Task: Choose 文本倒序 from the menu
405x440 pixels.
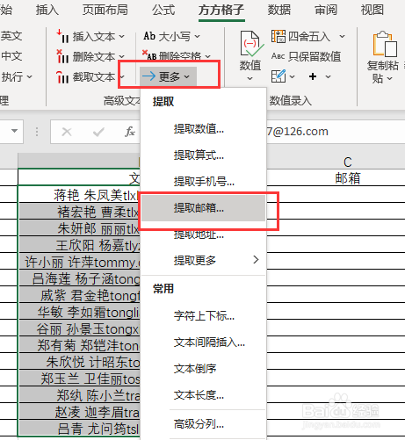Action: tap(203, 369)
